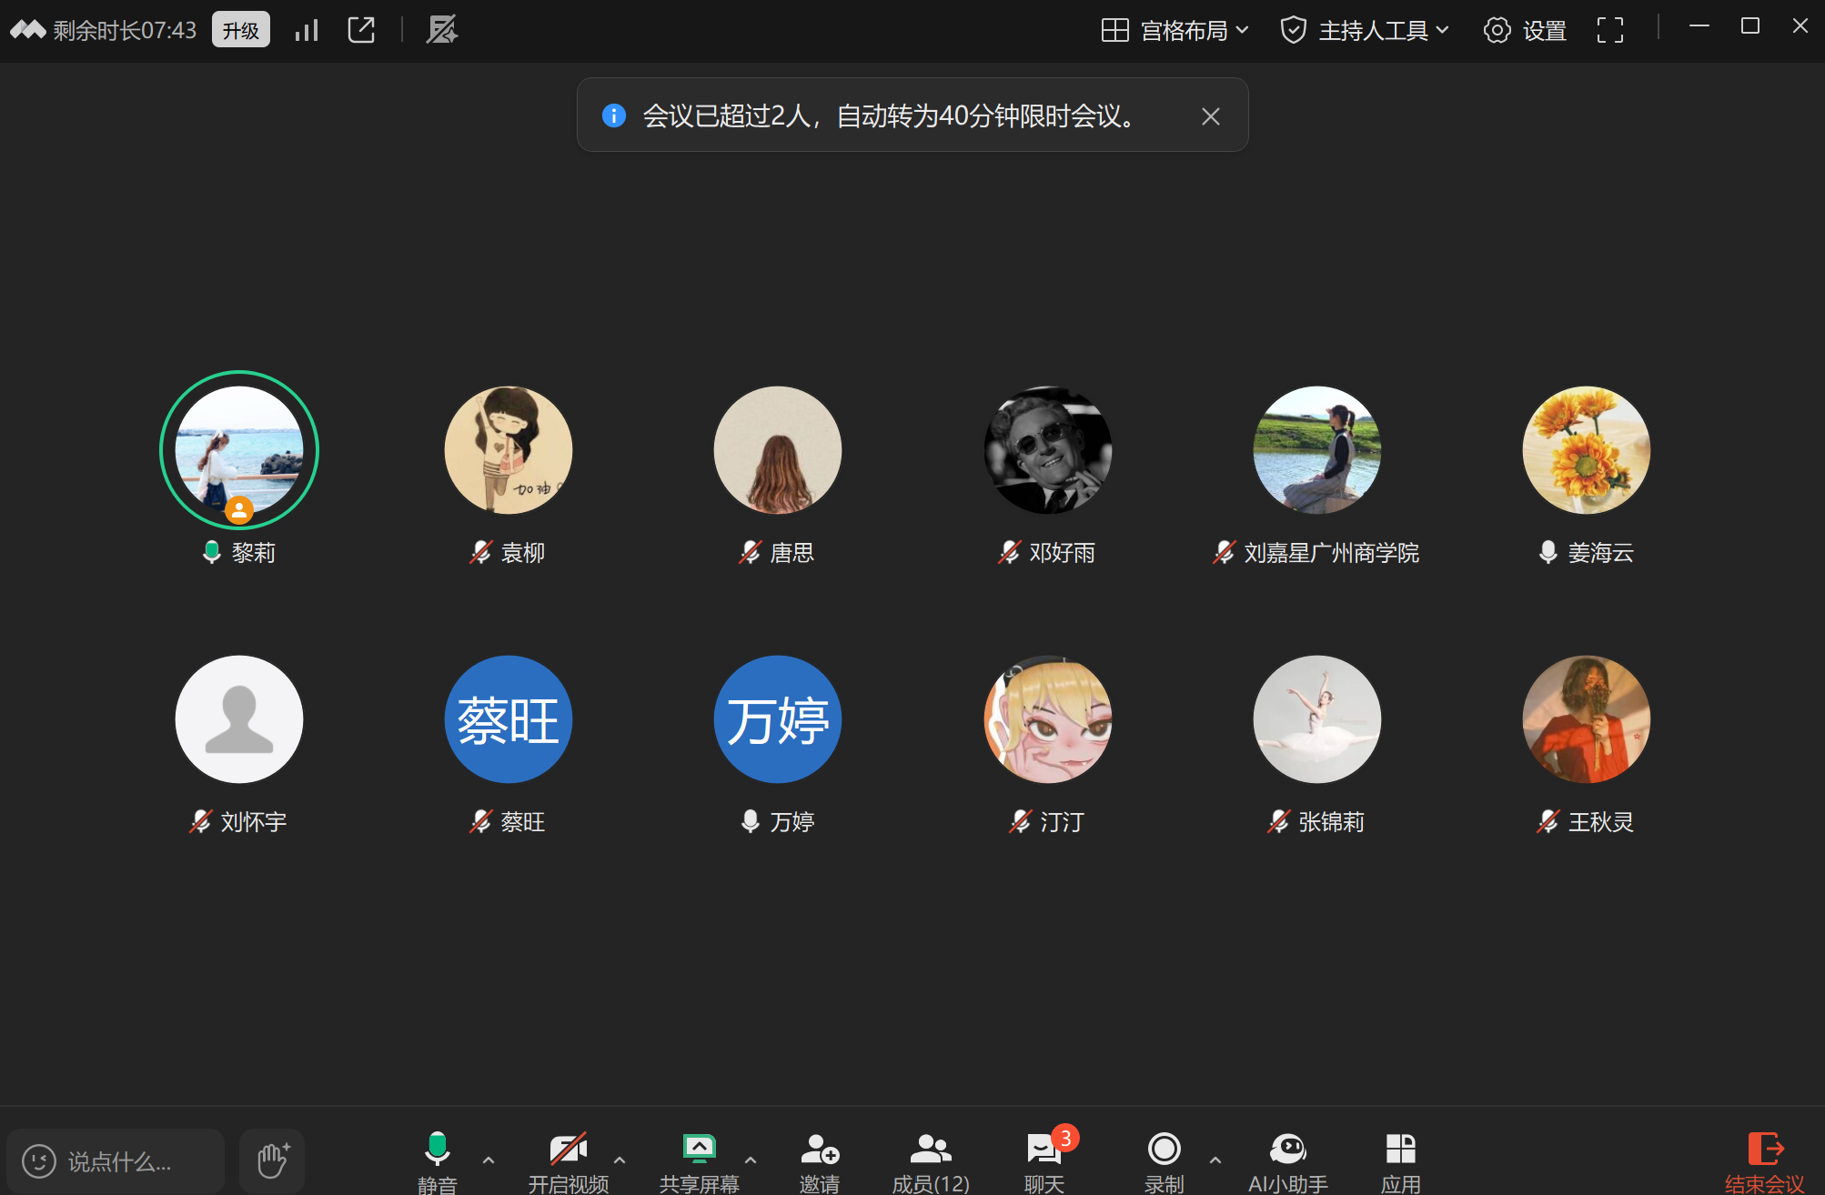Mute your microphone via 静音 button
This screenshot has width=1825, height=1195.
[438, 1155]
